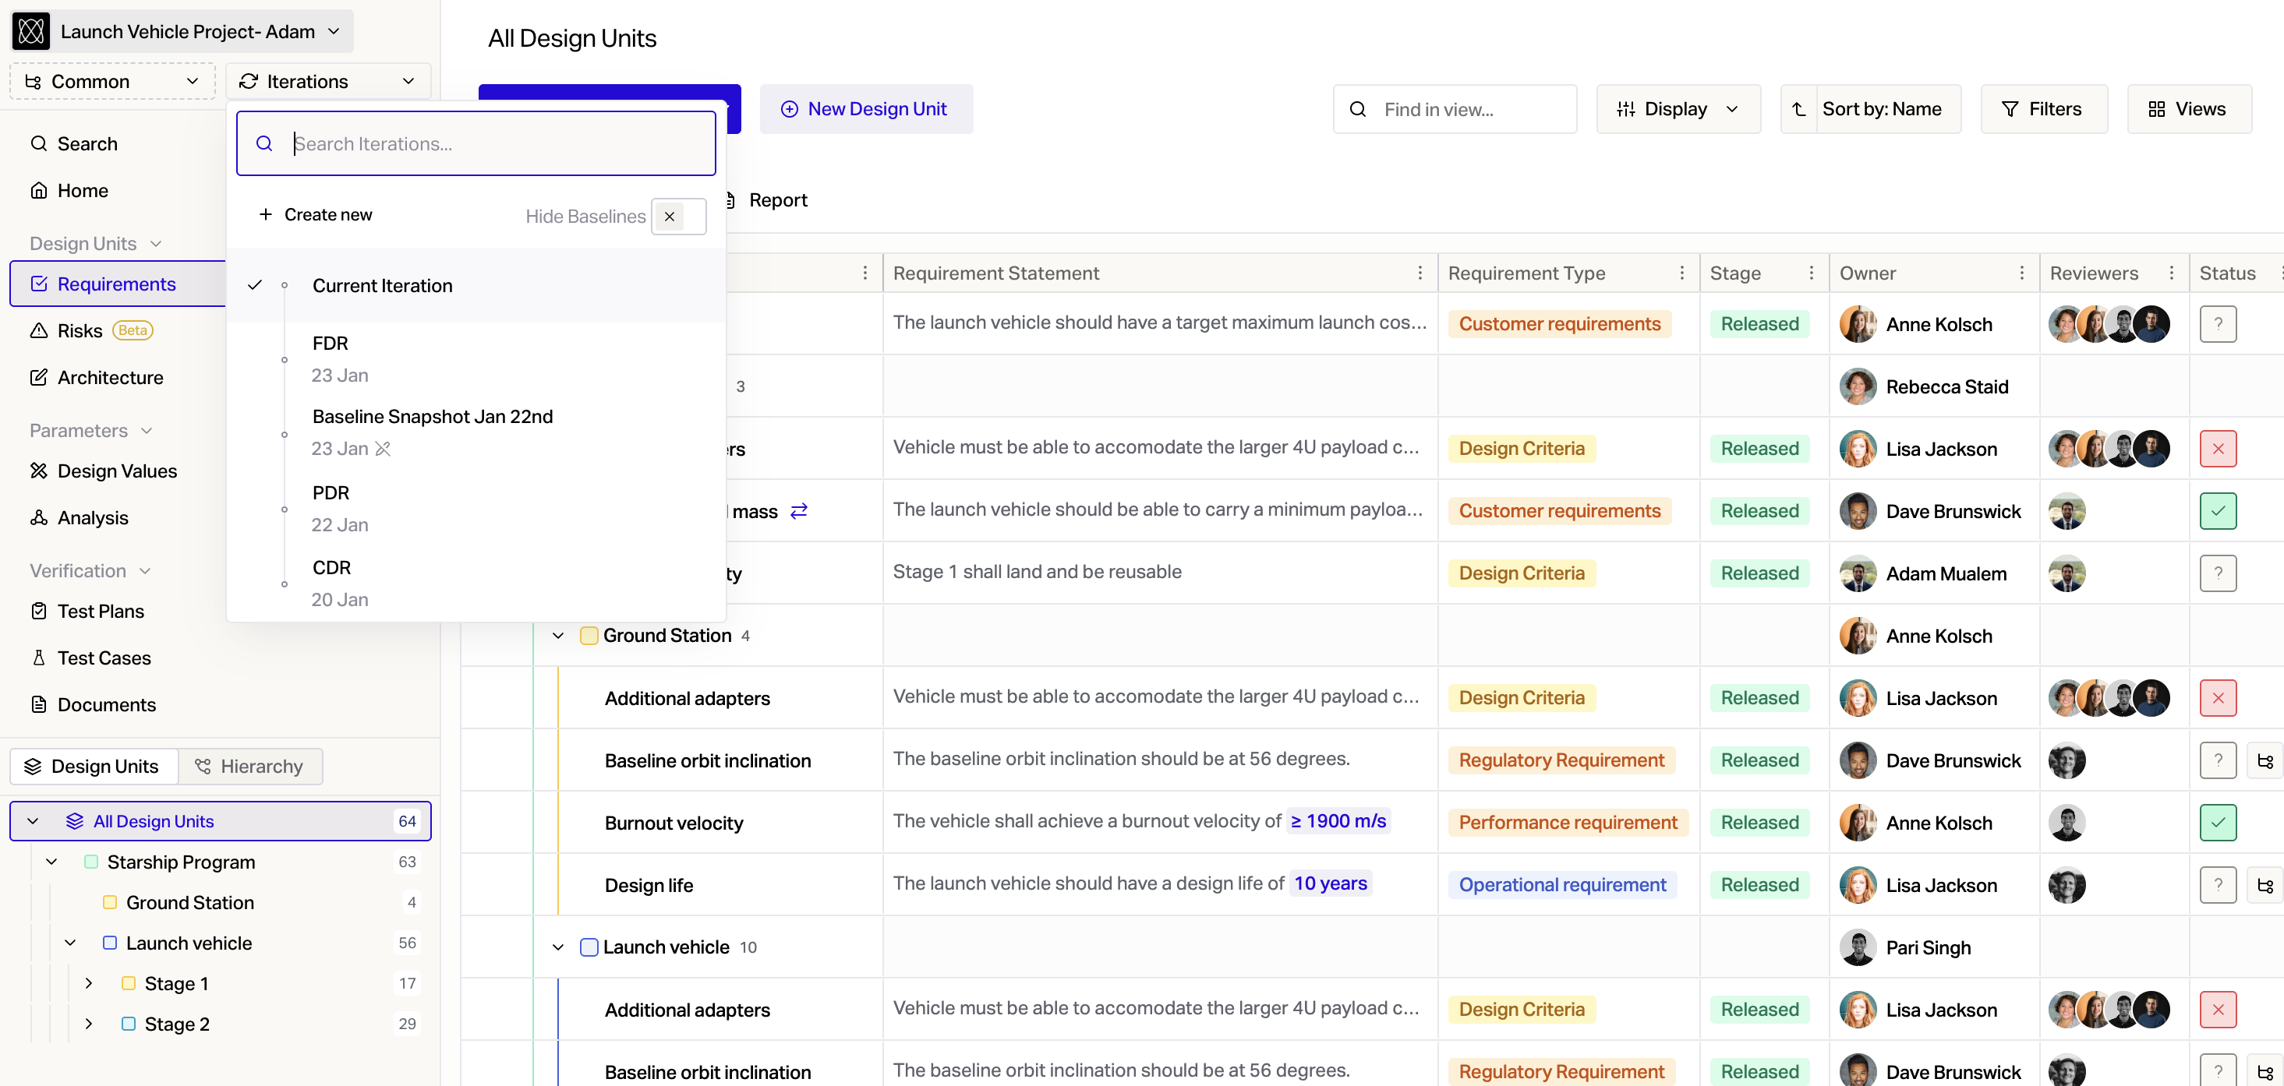Click question status in Design life row

click(2218, 885)
